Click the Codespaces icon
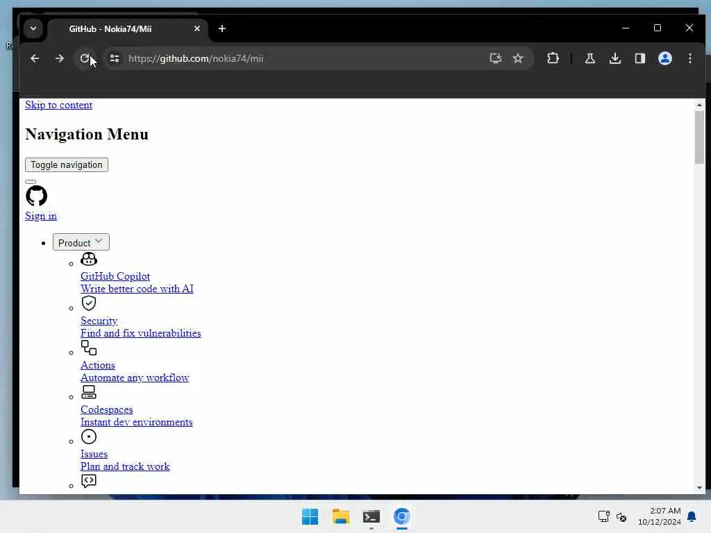 coord(88,392)
